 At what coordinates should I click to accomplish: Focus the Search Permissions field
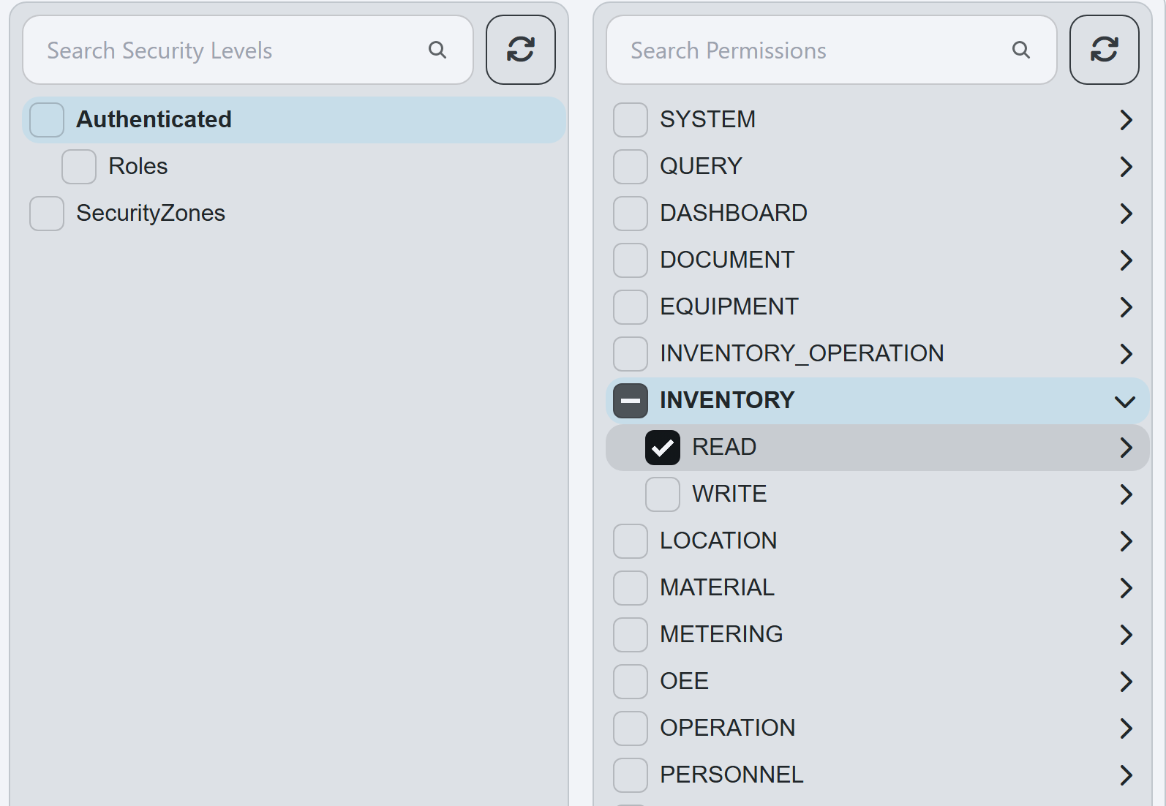832,50
